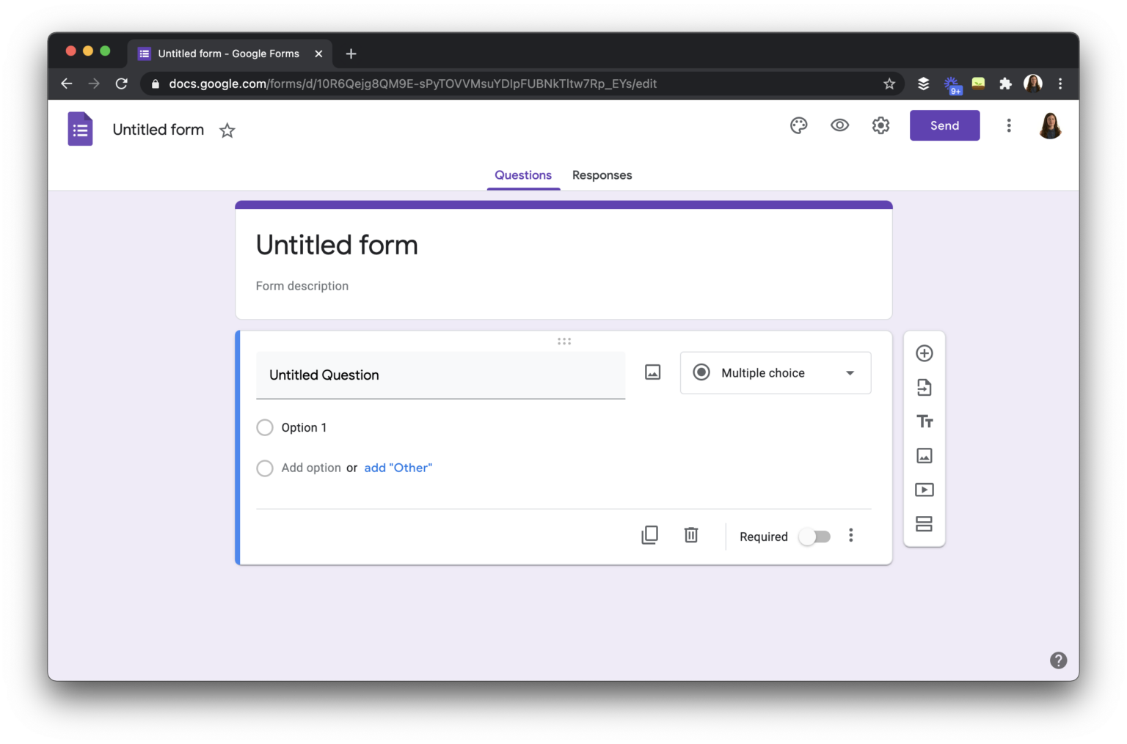This screenshot has width=1127, height=744.
Task: Select the Option 1 radio button
Action: click(265, 427)
